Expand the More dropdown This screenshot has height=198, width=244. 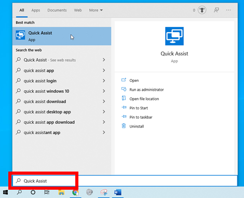coord(96,10)
